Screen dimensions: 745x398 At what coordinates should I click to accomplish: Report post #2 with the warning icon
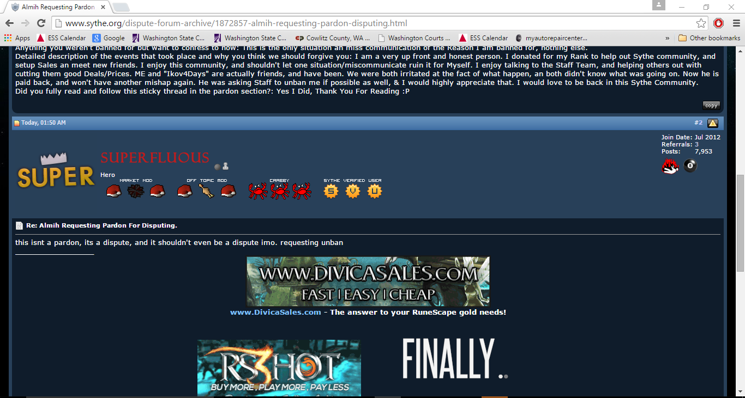(713, 123)
